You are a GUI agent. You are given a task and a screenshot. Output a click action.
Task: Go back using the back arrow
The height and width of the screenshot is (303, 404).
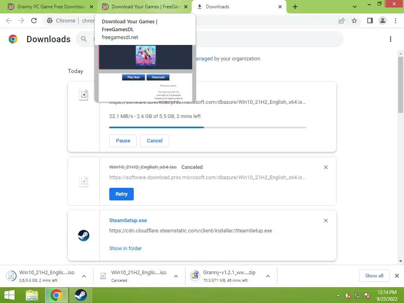click(x=9, y=21)
